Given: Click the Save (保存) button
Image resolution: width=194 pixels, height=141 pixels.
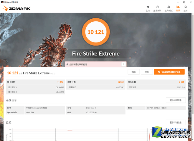Looking at the screenshot, I should click(147, 72).
